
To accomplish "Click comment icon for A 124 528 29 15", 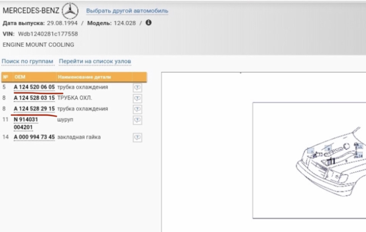I will click(x=137, y=109).
